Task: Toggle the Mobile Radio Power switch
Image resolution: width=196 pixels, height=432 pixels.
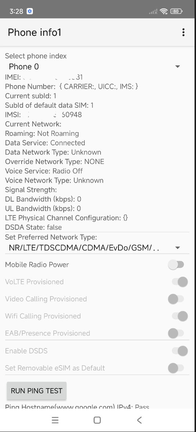Action: [x=176, y=265]
